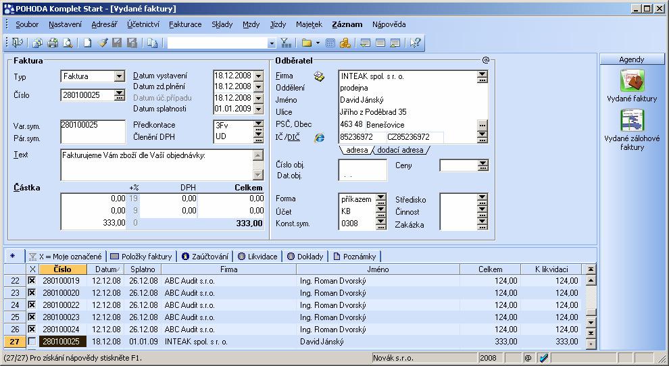669x366 pixels.
Task: Click the middle list panel icon
Action: tap(380, 43)
